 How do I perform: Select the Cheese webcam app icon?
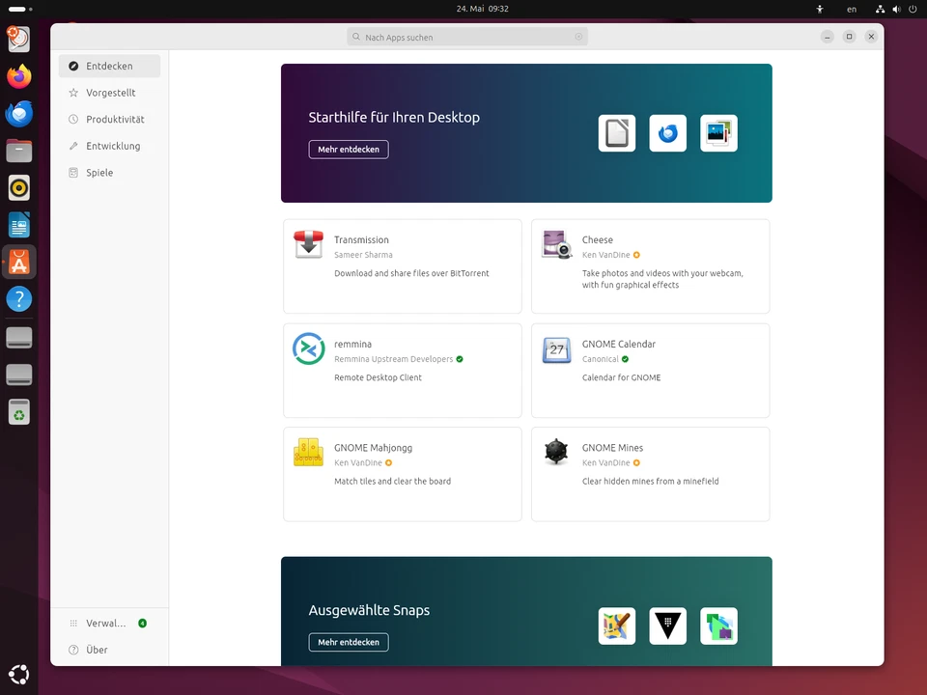[x=556, y=244]
